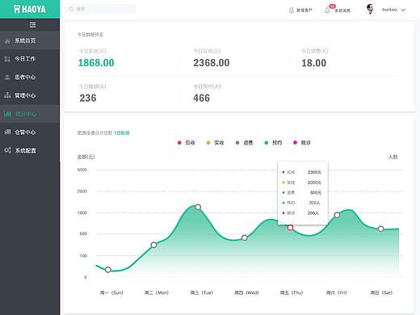The image size is (420, 315).
Task: Click the tooltip row showing 2368元
Action: point(302,172)
